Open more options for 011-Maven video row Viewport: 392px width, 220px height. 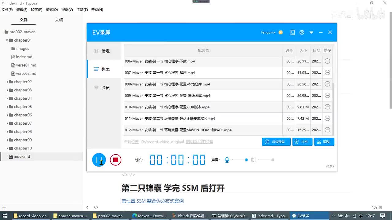point(327,119)
